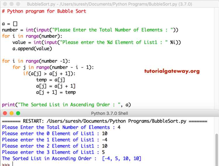Click the 'a[j + 1] = temp' line

pos(56,92)
